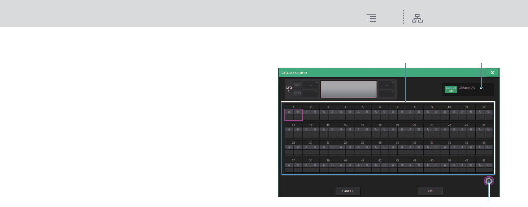This screenshot has width=528, height=207.
Task: Select slot B of rack 20
Action: click(419, 132)
